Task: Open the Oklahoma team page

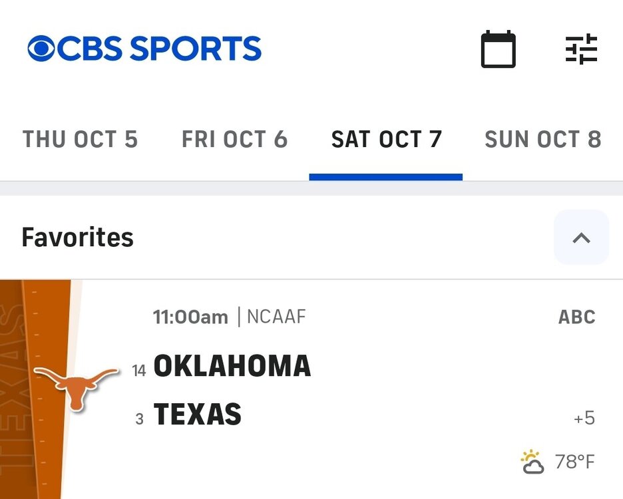Action: [232, 366]
